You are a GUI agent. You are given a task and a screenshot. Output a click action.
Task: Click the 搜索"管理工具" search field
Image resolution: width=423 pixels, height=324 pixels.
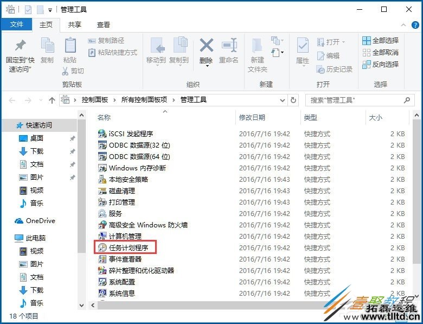click(360, 100)
